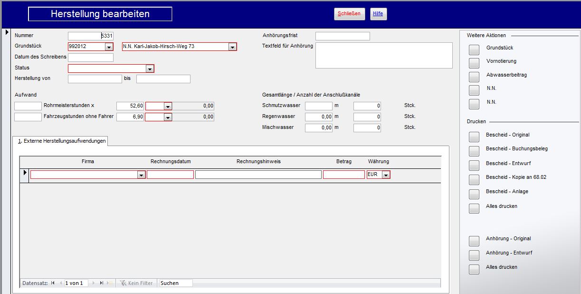The image size is (581, 294).
Task: Open the Währung dropdown showing EUR
Action: [386, 175]
